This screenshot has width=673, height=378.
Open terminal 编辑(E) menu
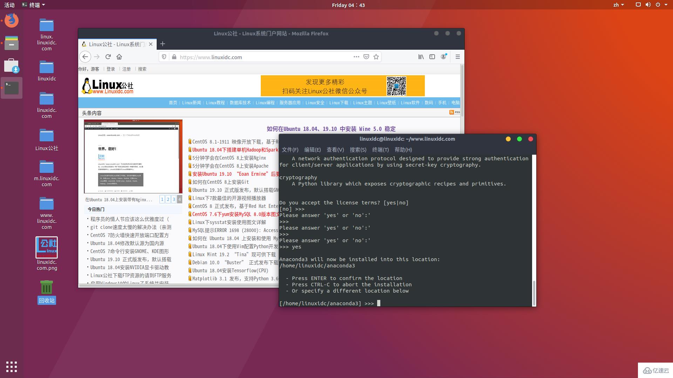coord(312,149)
